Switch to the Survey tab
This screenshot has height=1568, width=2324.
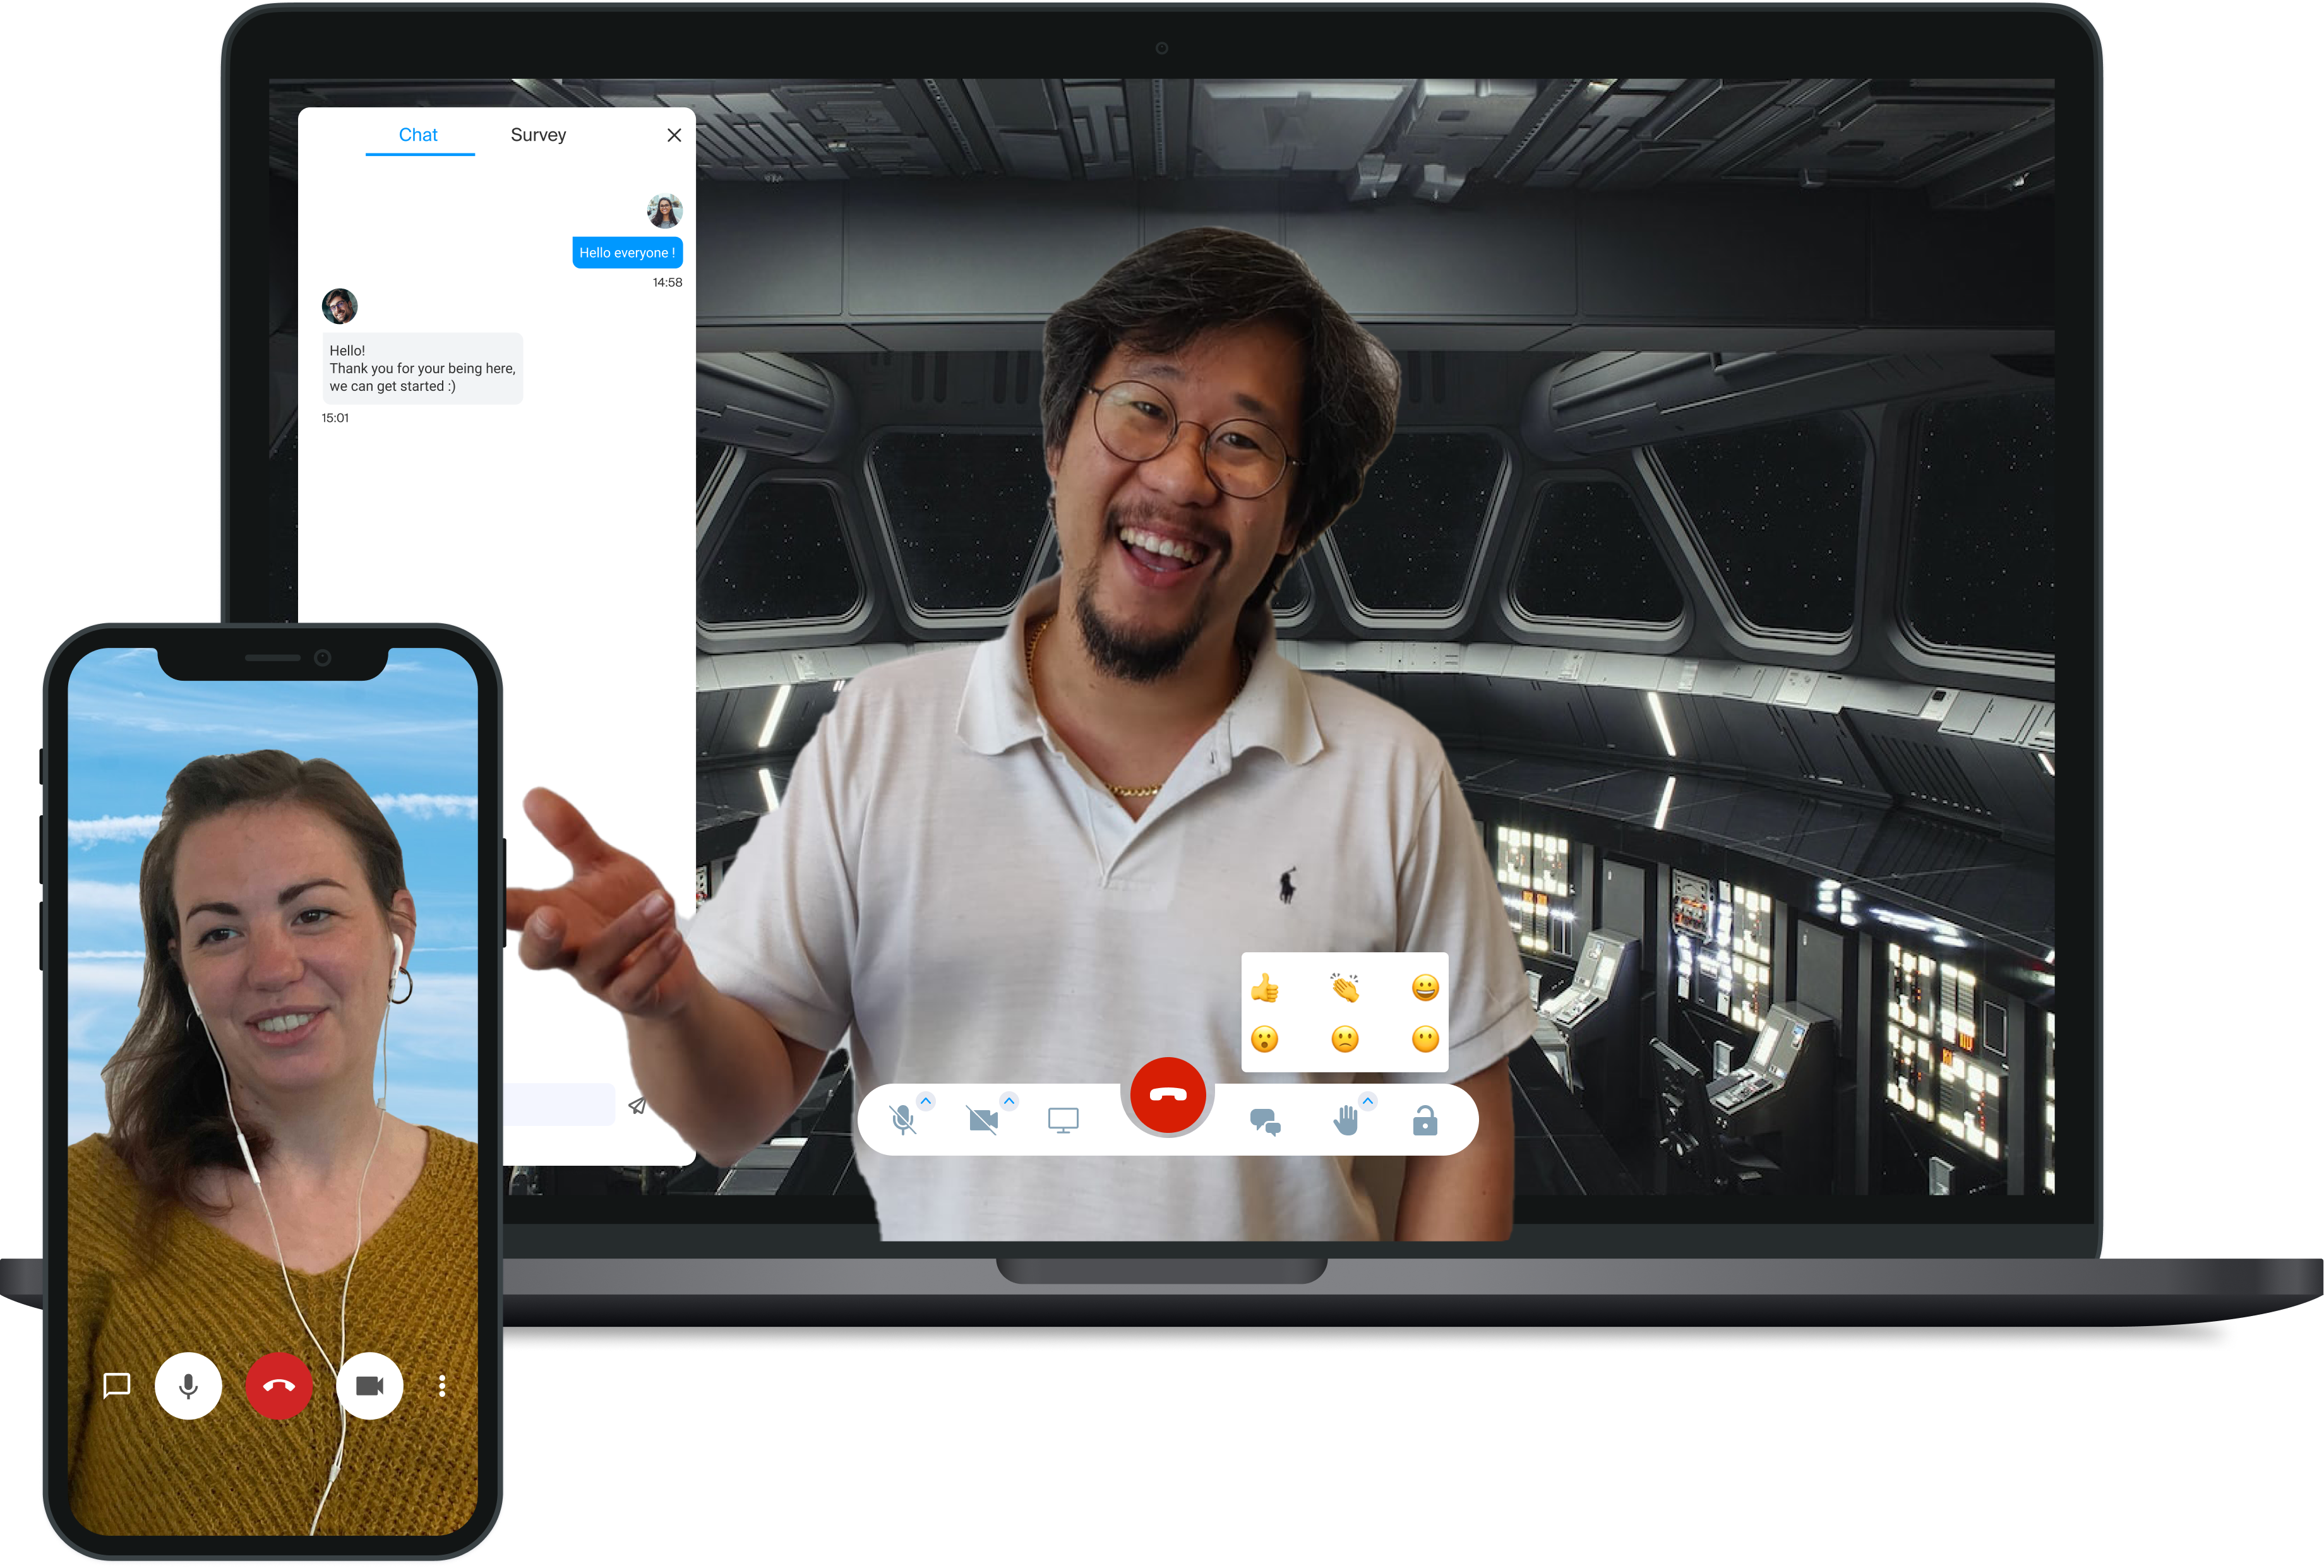click(538, 134)
